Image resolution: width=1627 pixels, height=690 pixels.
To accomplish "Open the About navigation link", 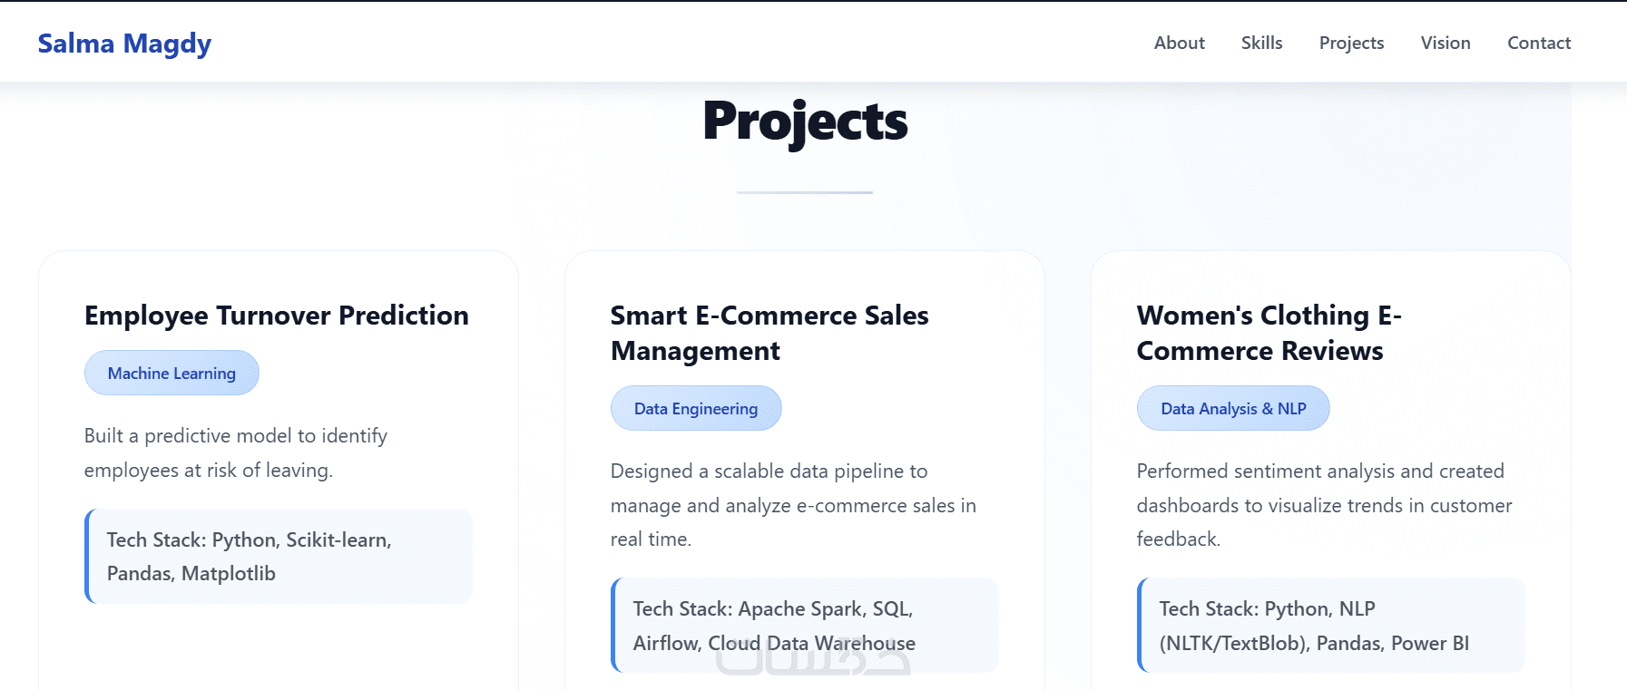I will tap(1179, 43).
